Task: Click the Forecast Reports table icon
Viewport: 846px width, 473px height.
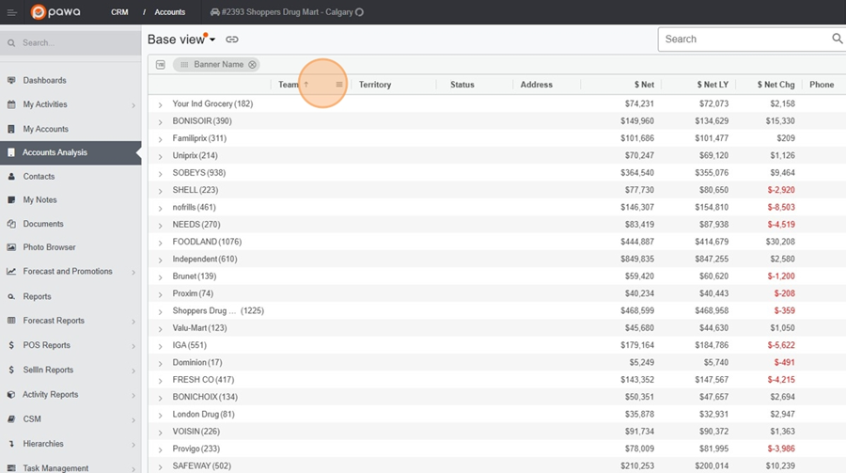Action: coord(11,321)
